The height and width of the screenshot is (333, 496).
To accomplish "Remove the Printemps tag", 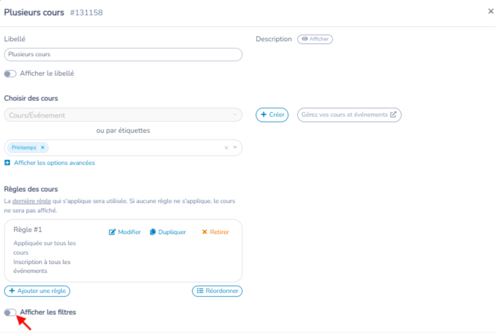I will point(43,147).
